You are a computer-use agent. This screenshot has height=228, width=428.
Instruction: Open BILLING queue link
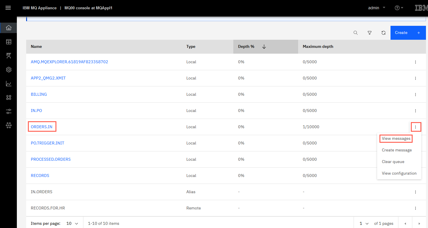(39, 95)
